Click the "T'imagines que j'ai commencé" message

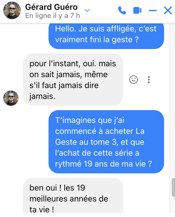(x=106, y=141)
